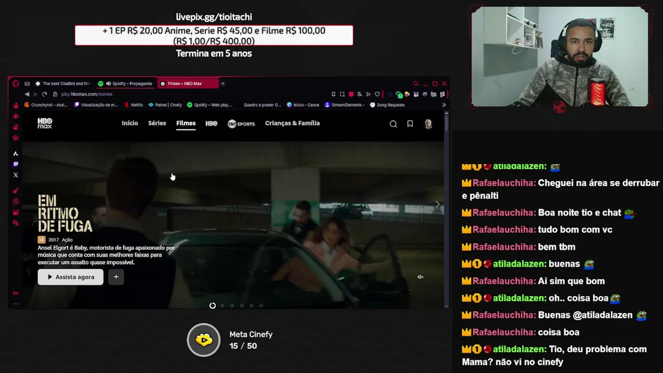This screenshot has height=373, width=663.
Task: Open the Visualização de m... Twitch bookmark
Action: 96,105
